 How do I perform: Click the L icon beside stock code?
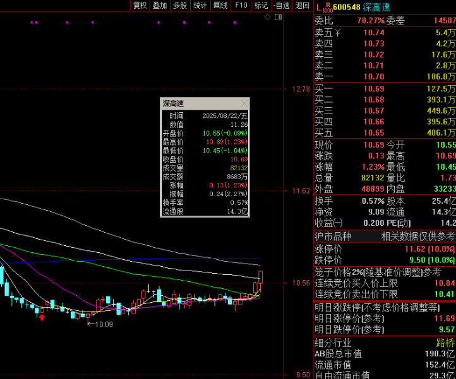(x=319, y=8)
